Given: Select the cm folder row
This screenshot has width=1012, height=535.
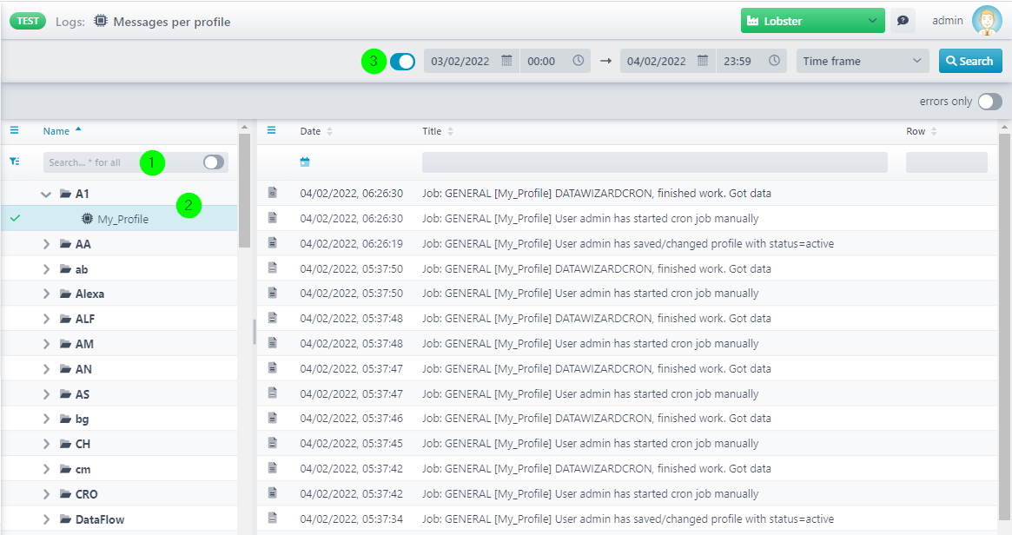Looking at the screenshot, I should (x=119, y=469).
